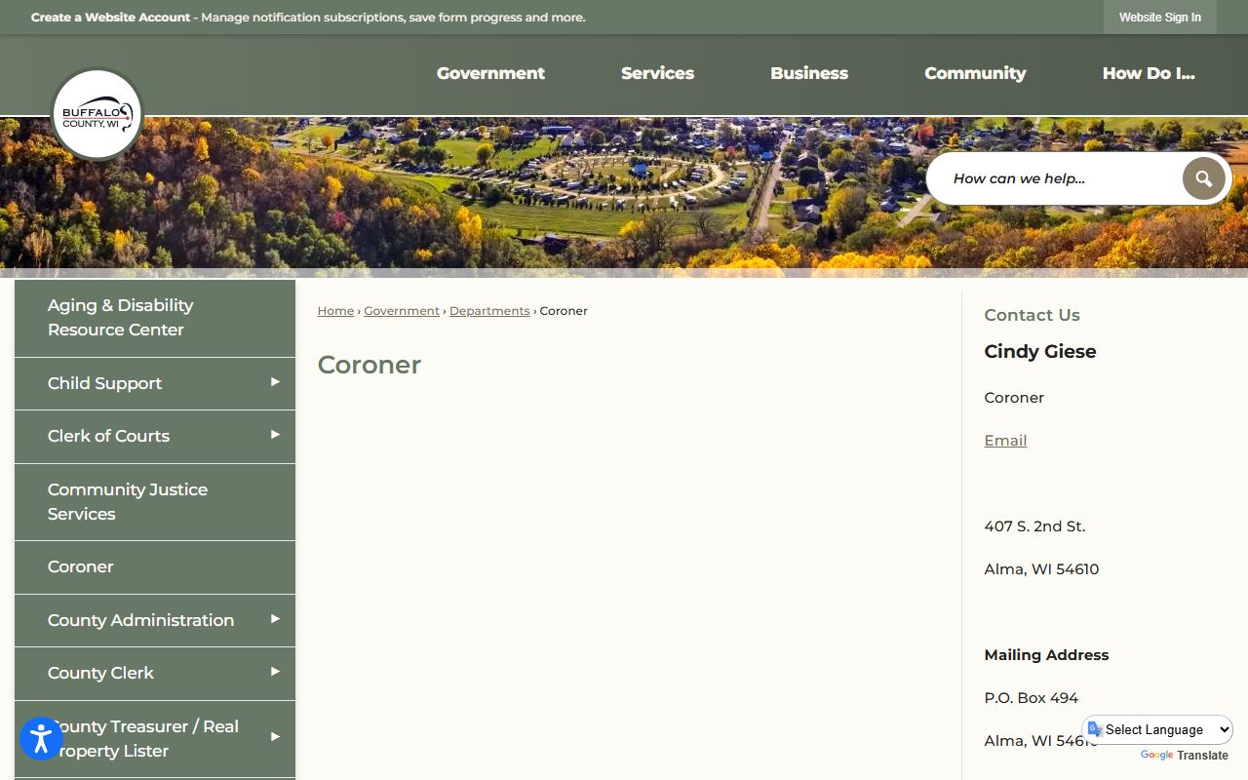Expand the County Clerk submenu arrow

[275, 672]
